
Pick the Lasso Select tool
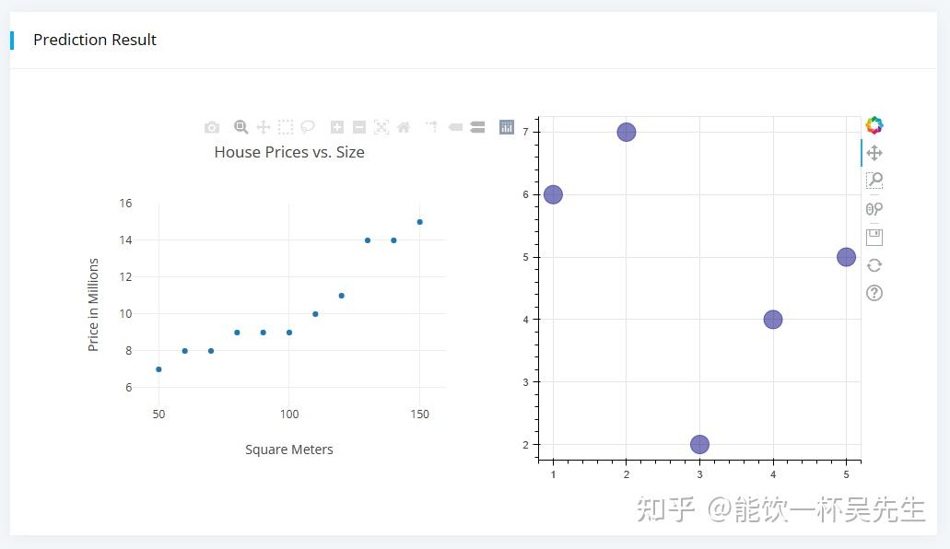coord(308,127)
